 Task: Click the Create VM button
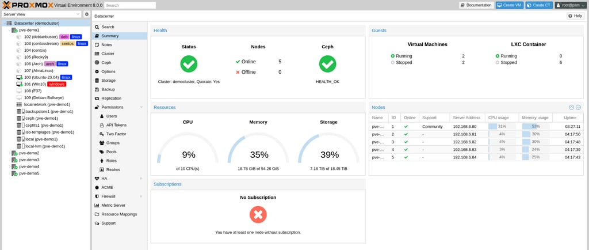tap(510, 5)
